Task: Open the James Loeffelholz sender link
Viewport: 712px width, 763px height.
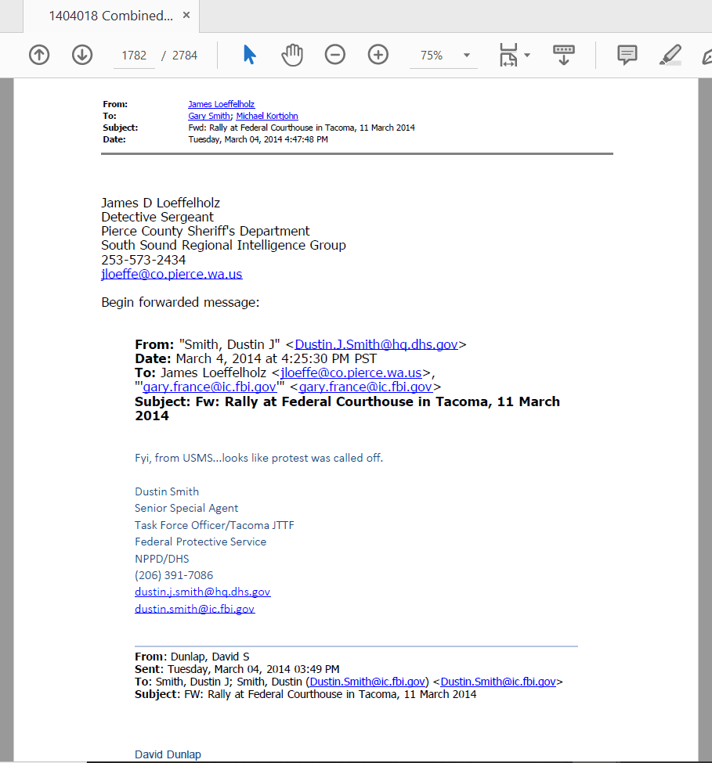Action: pos(221,104)
